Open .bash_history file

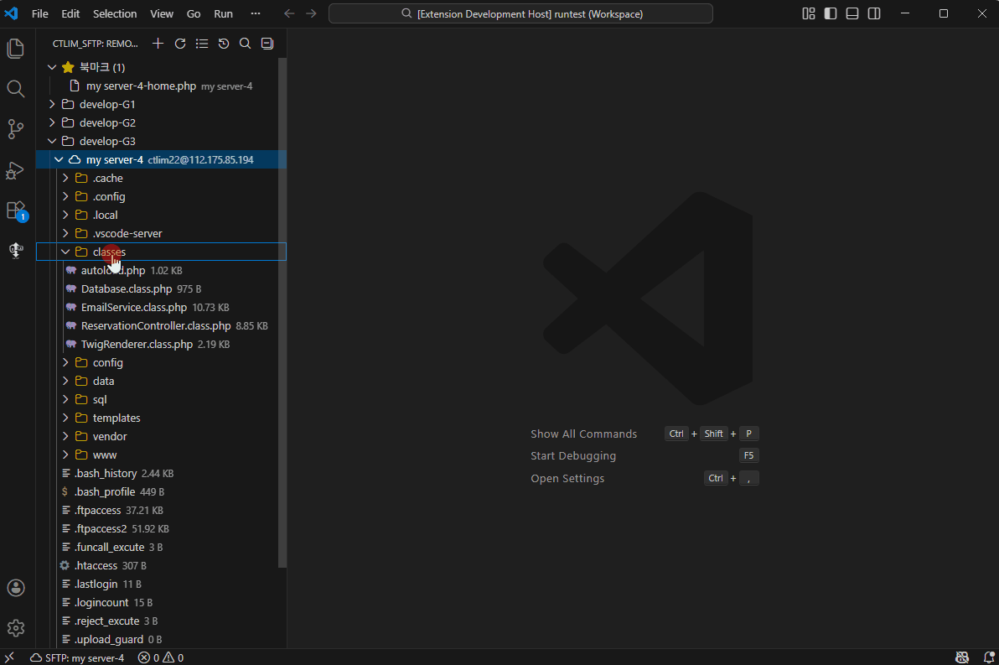point(161,473)
